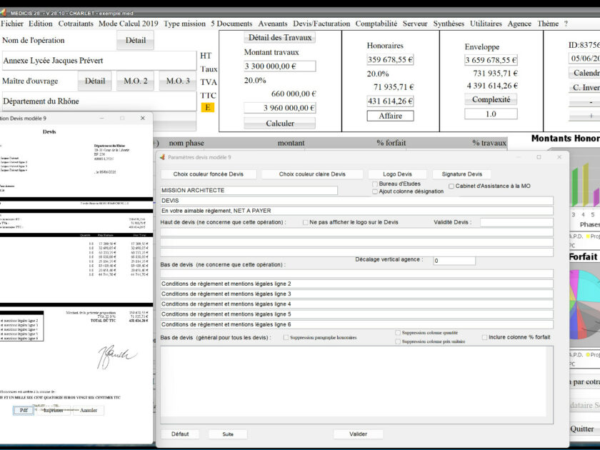Click the Quitter button

(581, 429)
